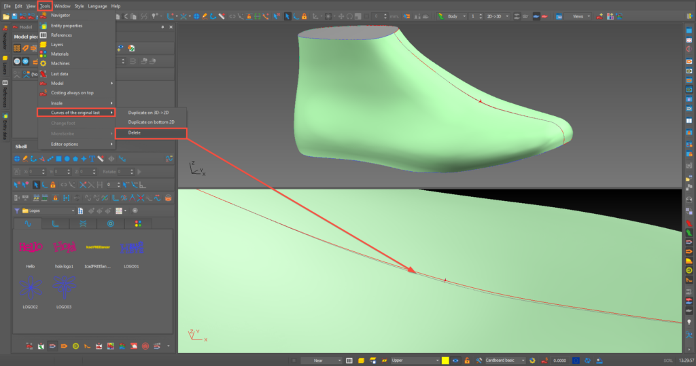This screenshot has height=366, width=696.
Task: Click the yellow color swatch in status bar
Action: (x=445, y=360)
